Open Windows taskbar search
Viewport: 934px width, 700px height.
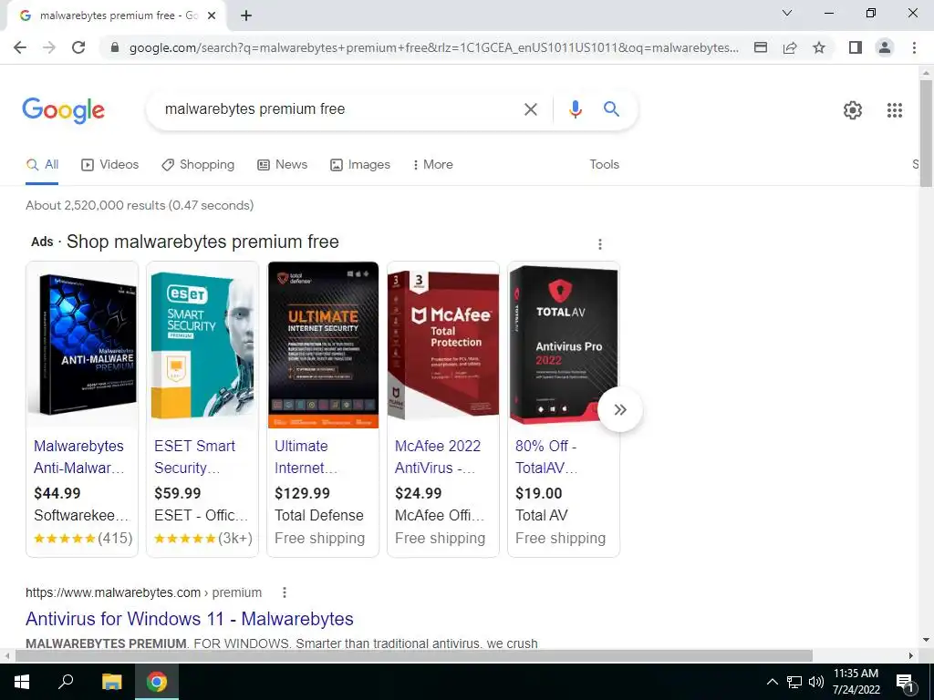(x=66, y=682)
